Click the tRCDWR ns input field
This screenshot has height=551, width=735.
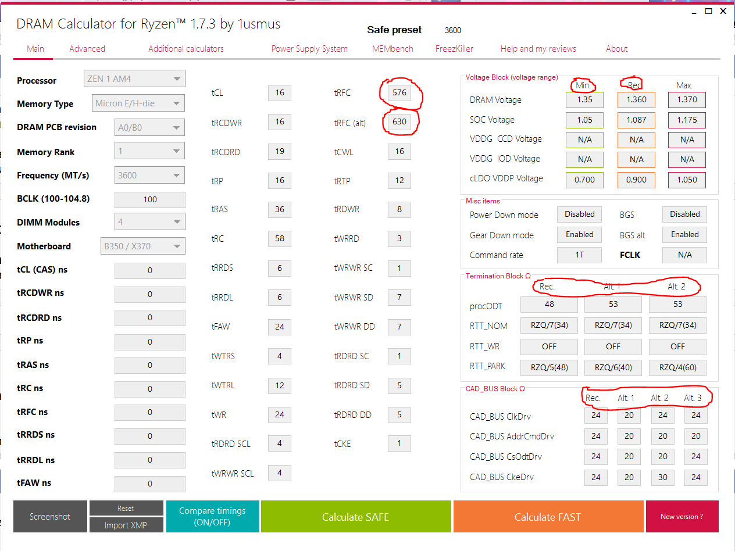[x=150, y=294]
